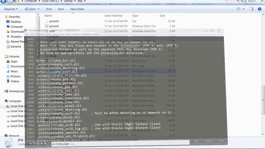The width and height of the screenshot is (265, 149).
Task: Click navigation pane scrollbar up arrow
Action: [x=38, y=15]
